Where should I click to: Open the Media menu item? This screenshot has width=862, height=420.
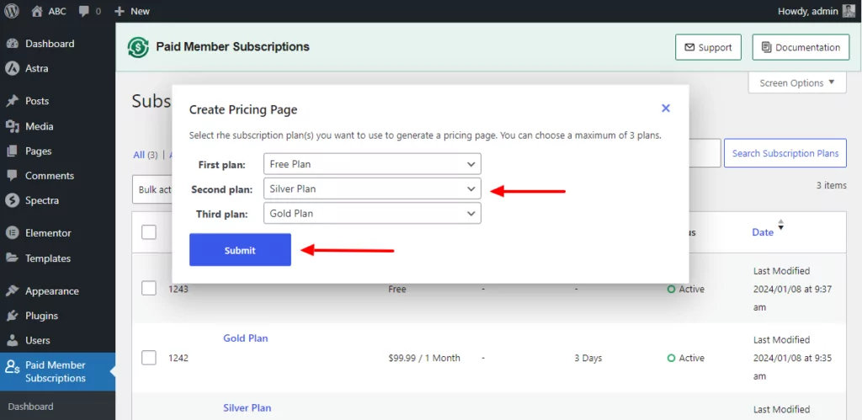pos(39,126)
